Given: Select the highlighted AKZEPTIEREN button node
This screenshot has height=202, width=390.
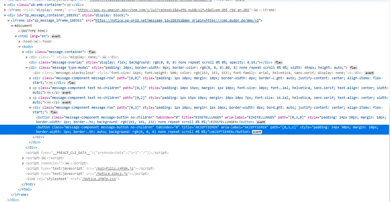Looking at the screenshot, I should (195, 130).
